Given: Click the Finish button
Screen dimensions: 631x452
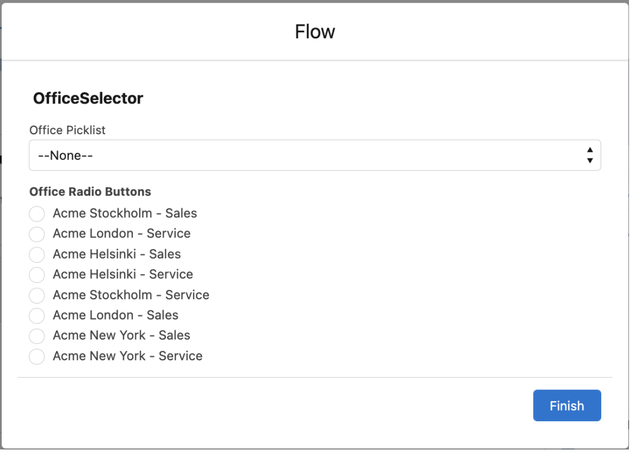Looking at the screenshot, I should pos(566,406).
